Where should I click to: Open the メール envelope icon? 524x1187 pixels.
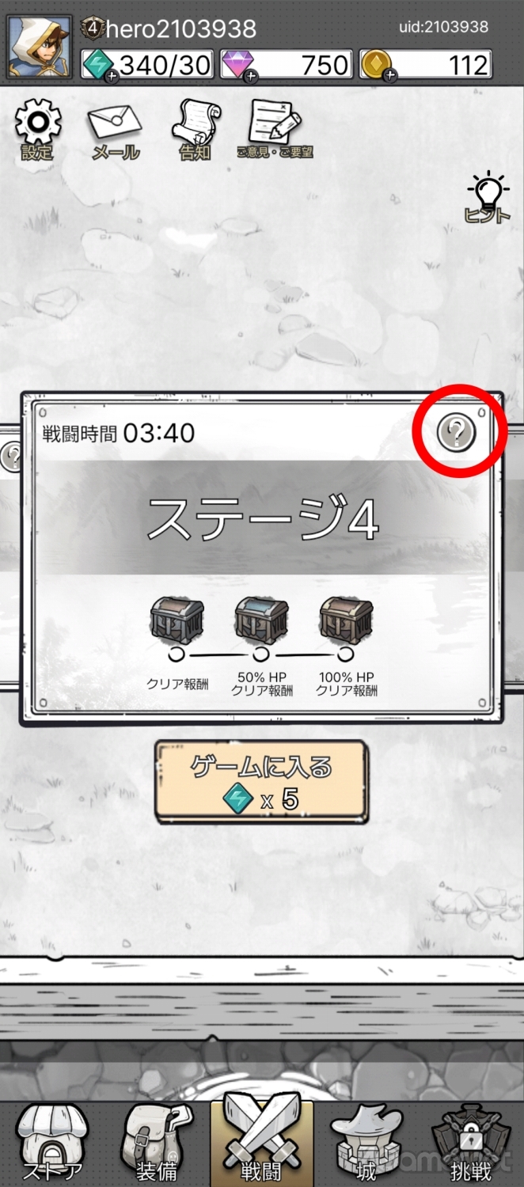click(115, 131)
